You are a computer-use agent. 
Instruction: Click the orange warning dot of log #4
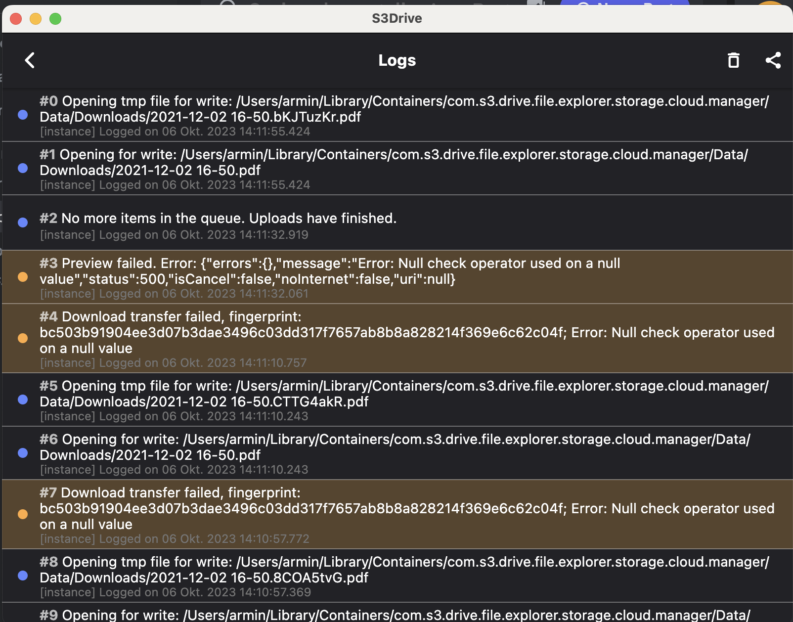[23, 338]
